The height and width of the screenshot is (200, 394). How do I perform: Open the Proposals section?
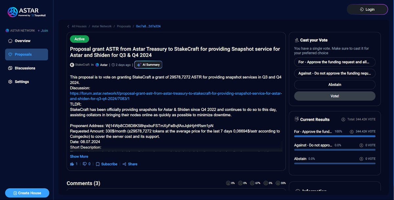[27, 55]
